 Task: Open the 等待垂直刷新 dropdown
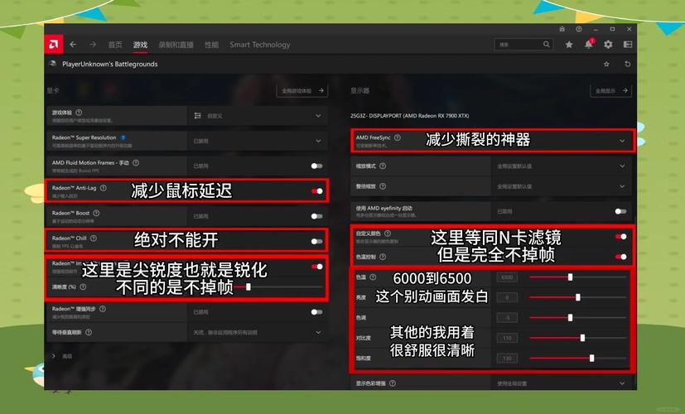[x=318, y=333]
